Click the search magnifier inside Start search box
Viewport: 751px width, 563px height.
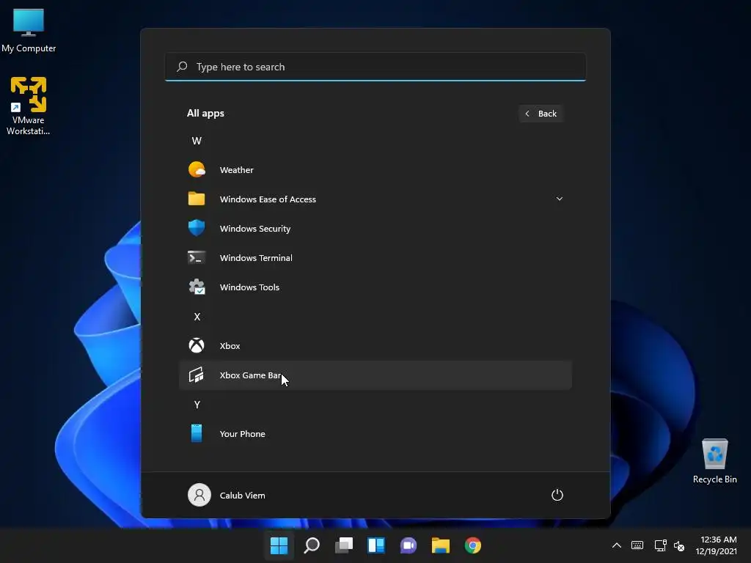182,67
